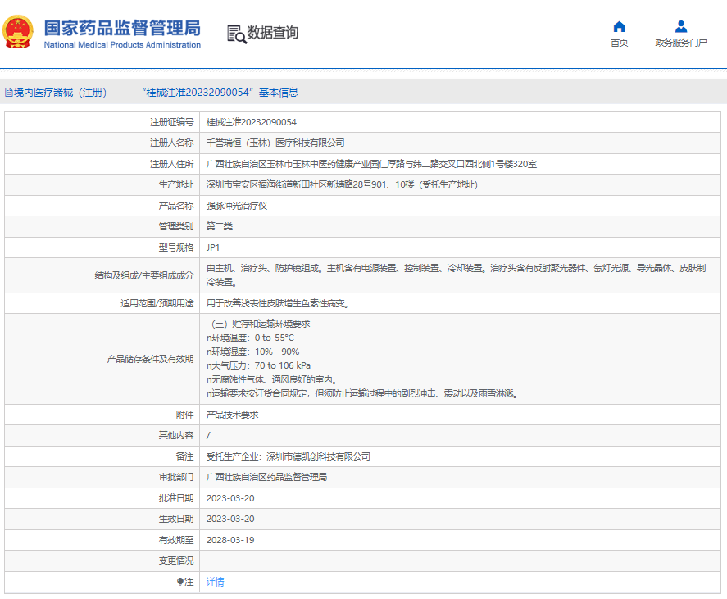This screenshot has height=599, width=727.
Task: Click the line （三）贮存和运输环境要求
Action: 261,324
